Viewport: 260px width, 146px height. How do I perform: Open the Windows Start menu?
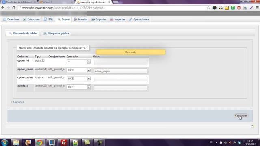[x=4, y=142]
